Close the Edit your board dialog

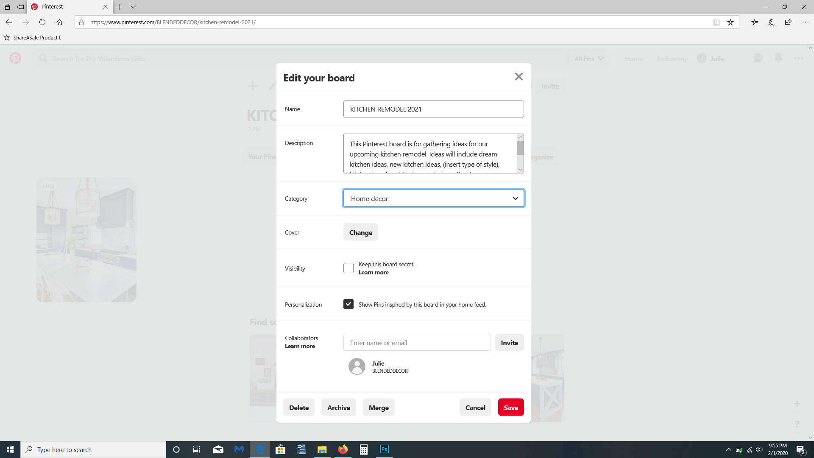tap(519, 77)
